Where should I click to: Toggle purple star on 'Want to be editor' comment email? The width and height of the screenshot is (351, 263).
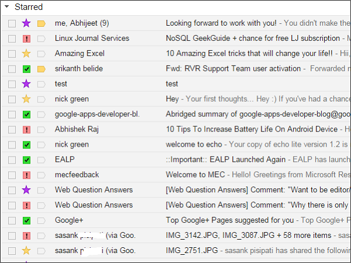(x=26, y=189)
